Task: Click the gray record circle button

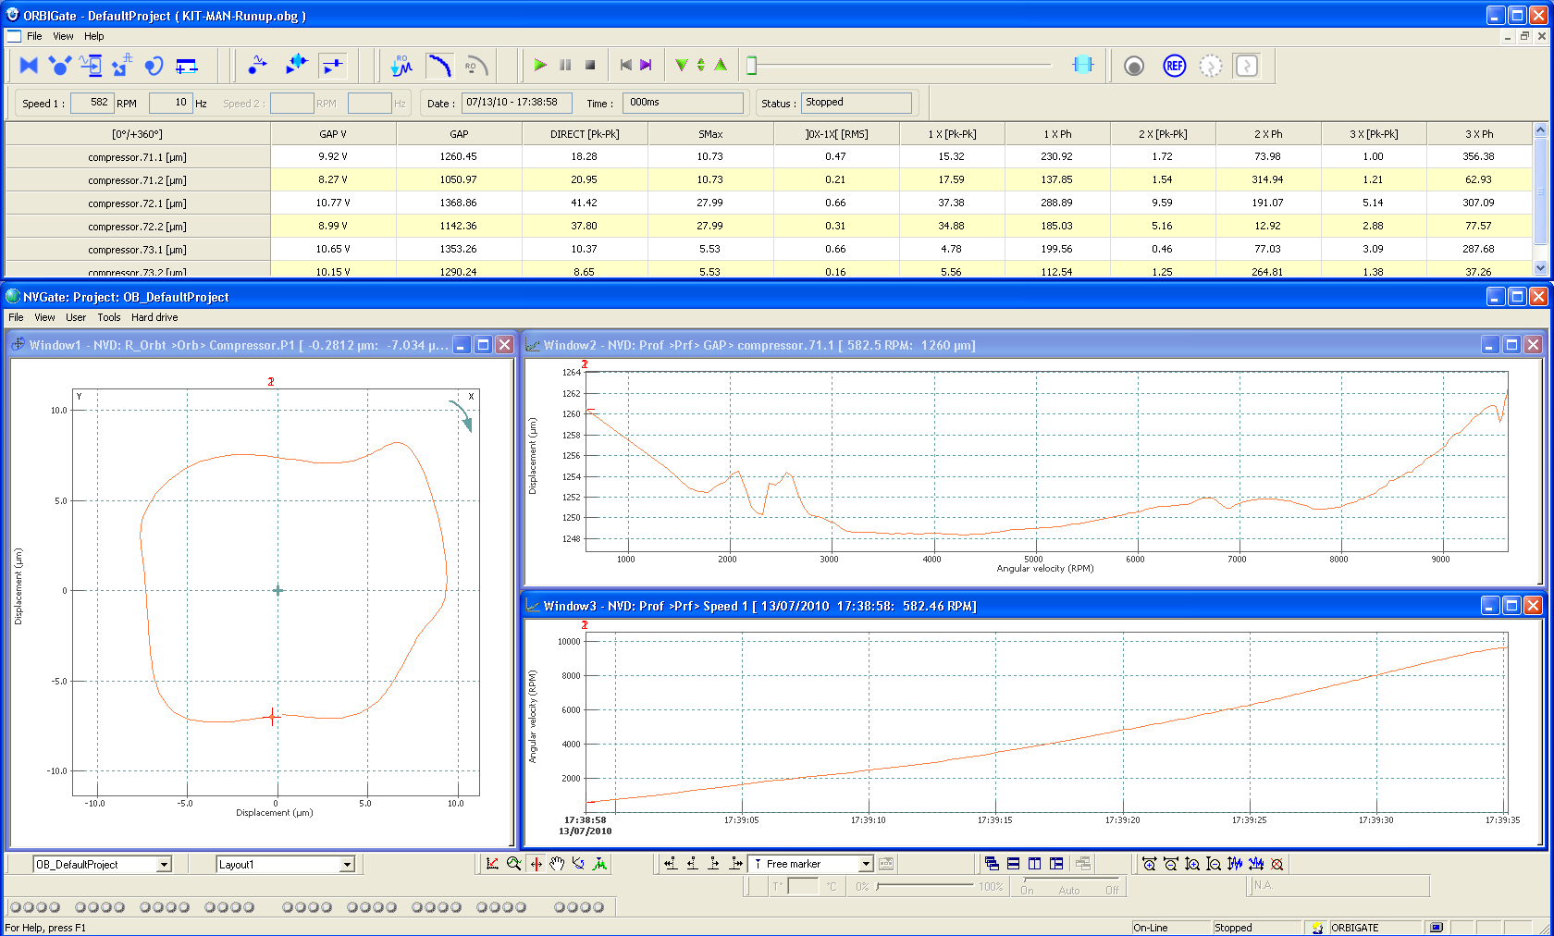Action: click(1134, 66)
